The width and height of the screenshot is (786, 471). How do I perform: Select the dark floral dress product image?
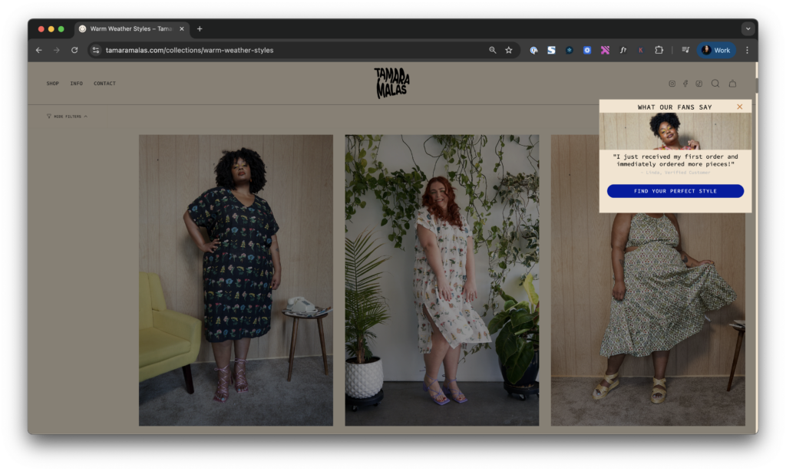pos(236,280)
